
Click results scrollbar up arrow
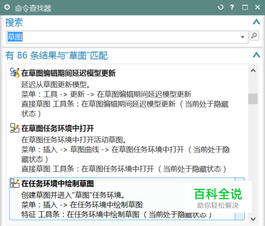click(253, 71)
